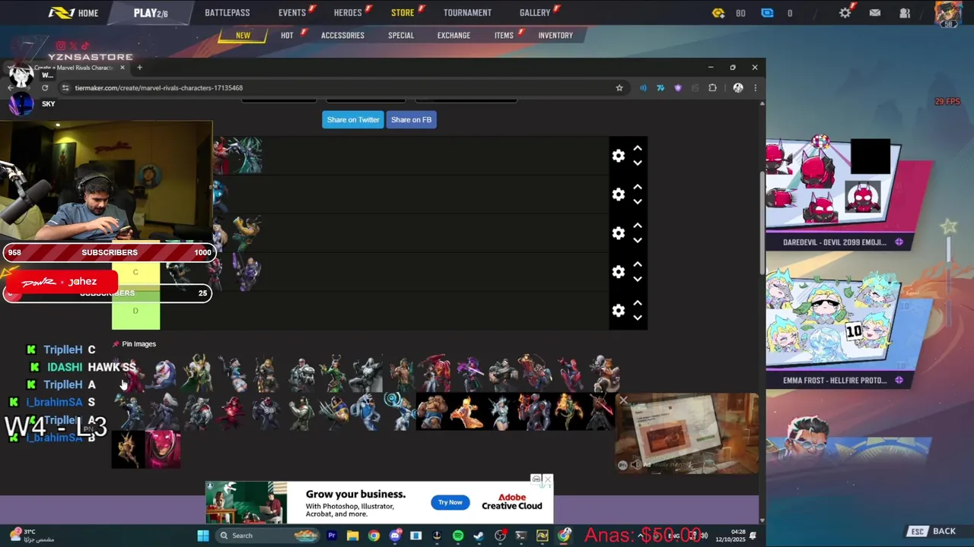Select the Human Torch character image
The height and width of the screenshot is (547, 974).
(x=467, y=412)
